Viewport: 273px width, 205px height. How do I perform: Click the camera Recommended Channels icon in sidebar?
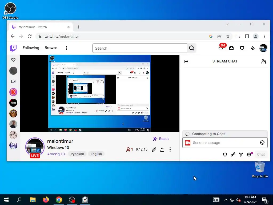(13, 81)
